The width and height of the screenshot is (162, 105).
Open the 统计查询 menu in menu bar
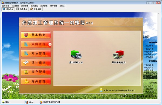(34, 6)
